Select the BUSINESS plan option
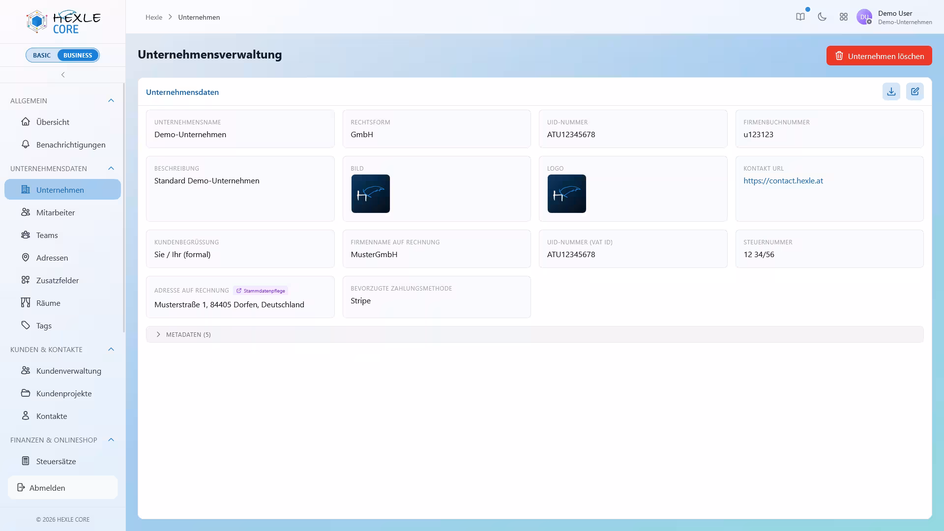 (78, 55)
